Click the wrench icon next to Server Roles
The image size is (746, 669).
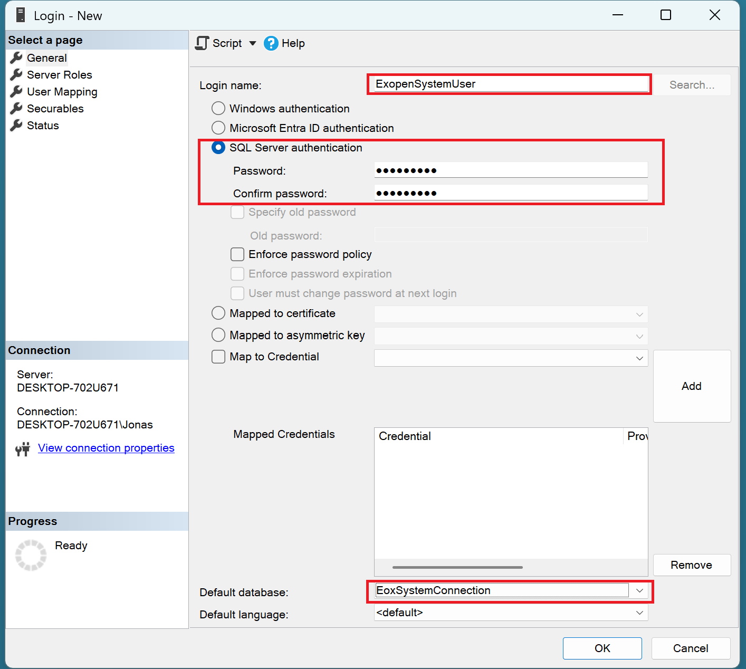point(16,75)
